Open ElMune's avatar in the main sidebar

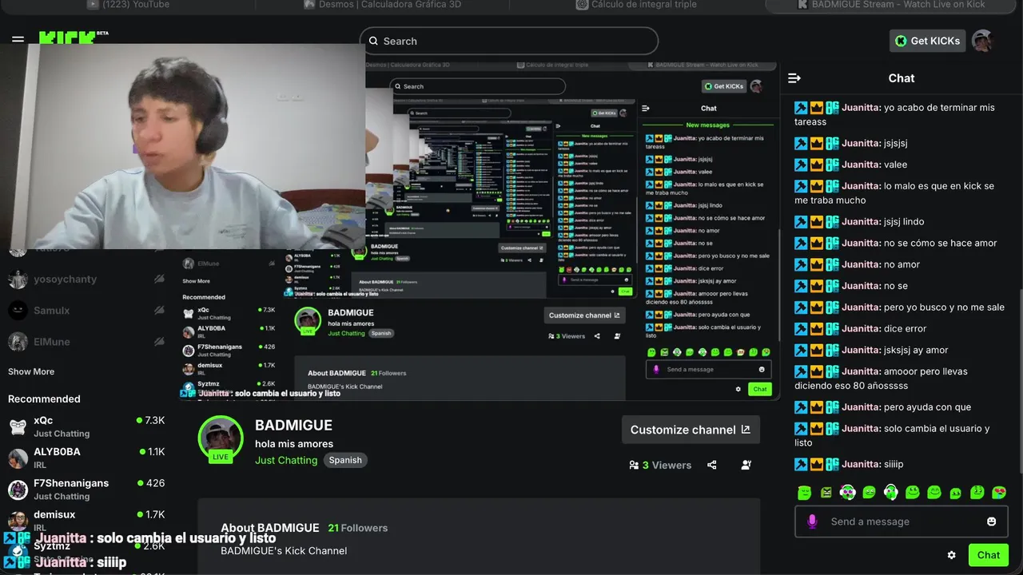tap(18, 341)
